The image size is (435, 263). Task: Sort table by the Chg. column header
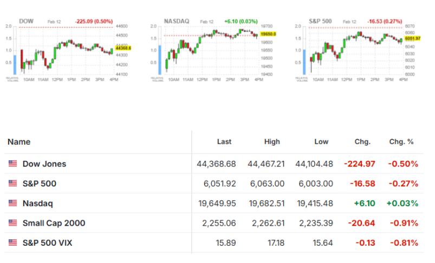pos(362,142)
